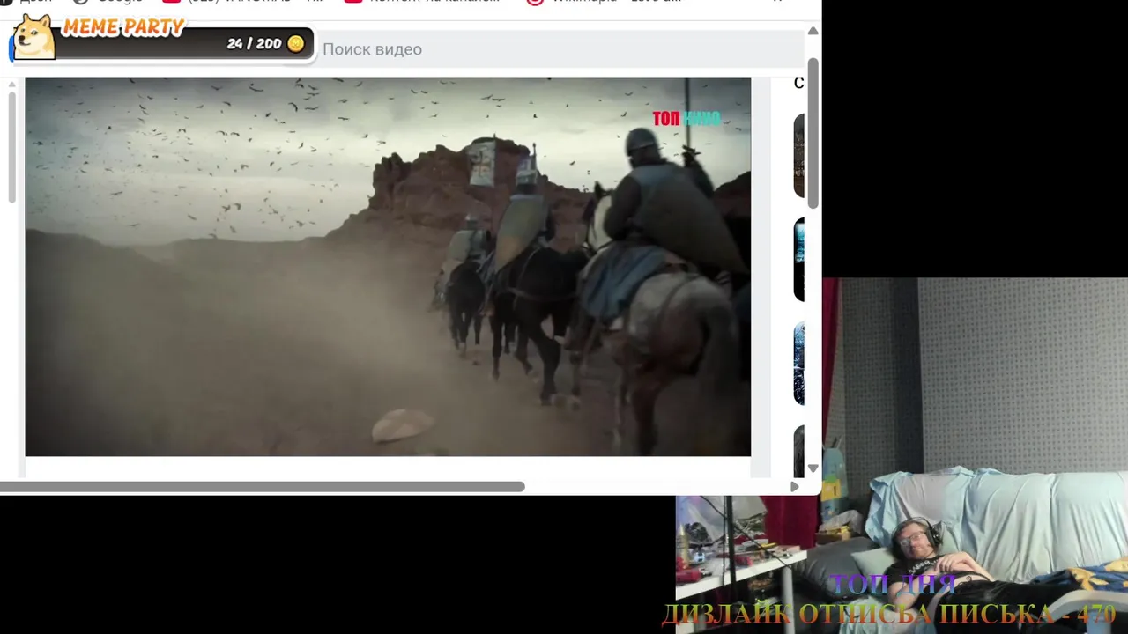Click the left inner scrollbar up arrow
Screen dimensions: 1128x634
[x=11, y=85]
